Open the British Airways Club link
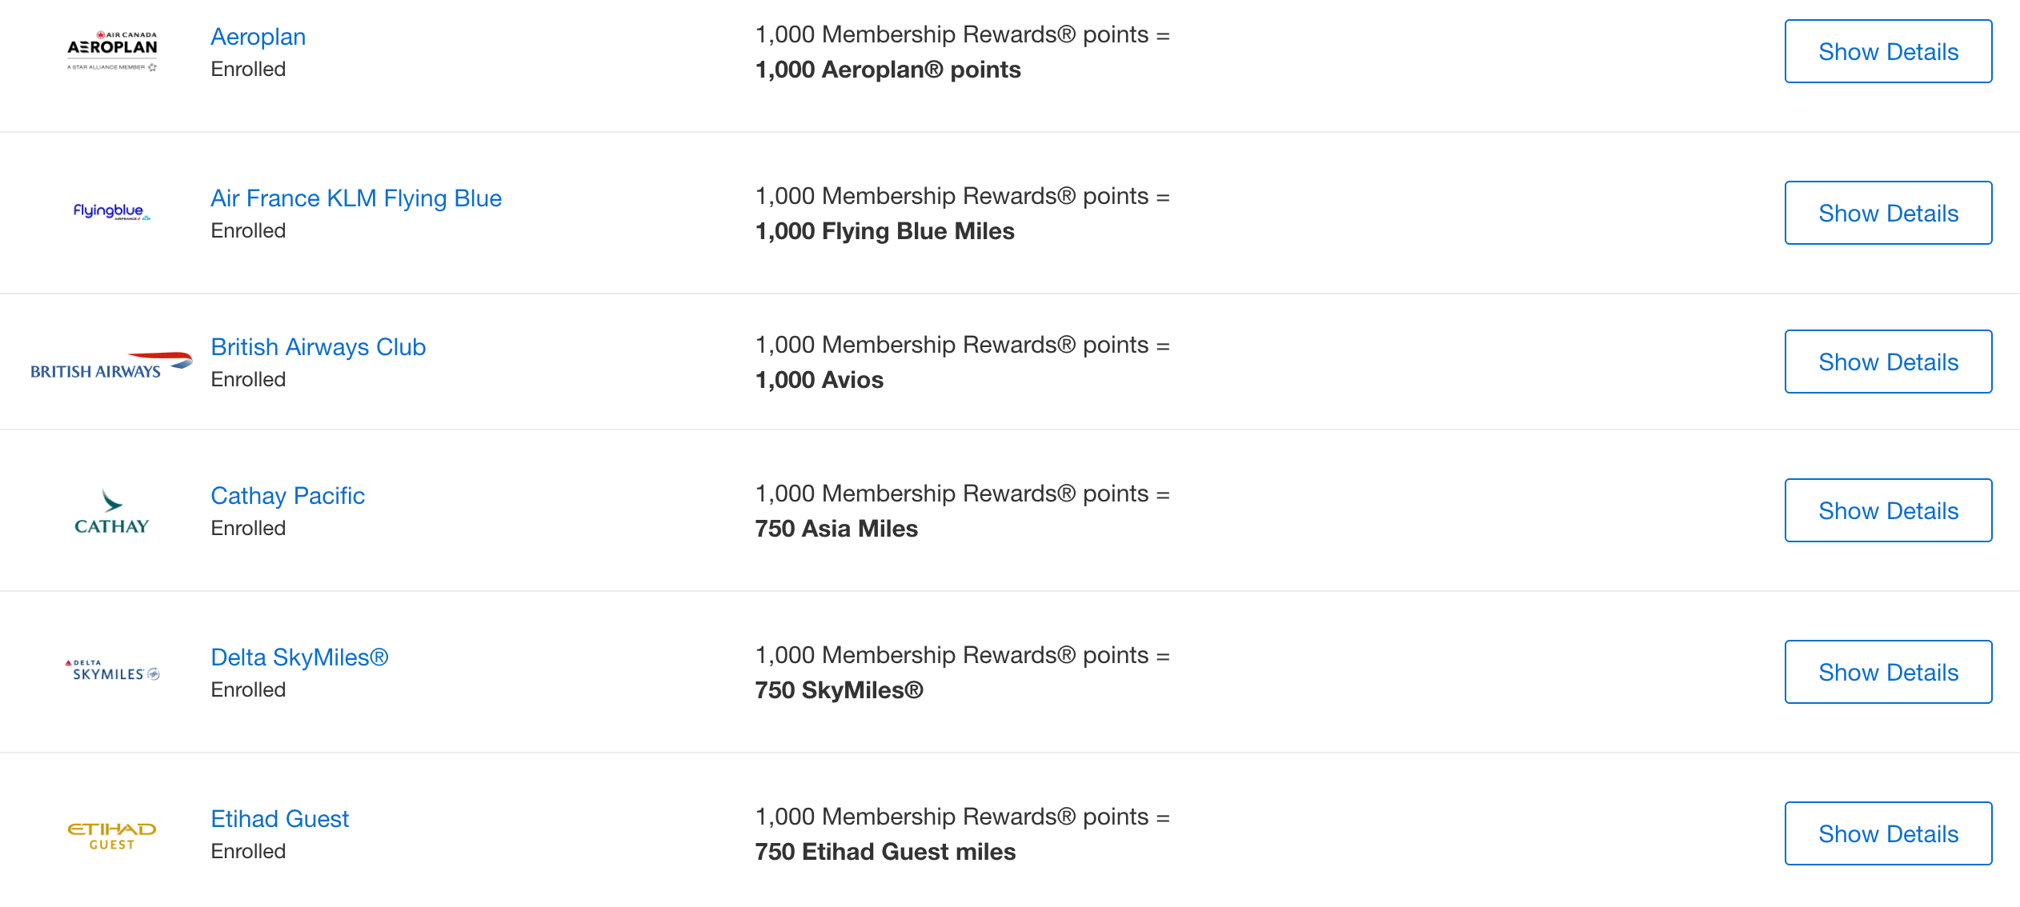The image size is (2020, 907). [x=318, y=347]
